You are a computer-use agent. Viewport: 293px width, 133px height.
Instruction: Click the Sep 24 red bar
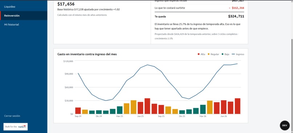(78, 111)
